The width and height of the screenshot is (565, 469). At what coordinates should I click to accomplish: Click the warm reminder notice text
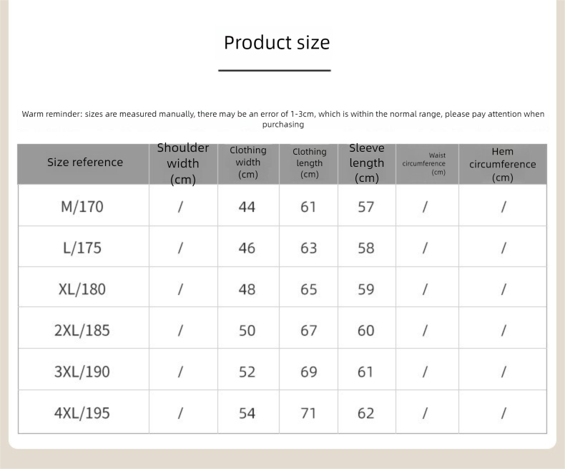click(282, 119)
